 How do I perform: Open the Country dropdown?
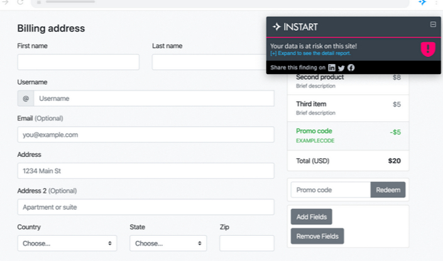[x=67, y=243]
